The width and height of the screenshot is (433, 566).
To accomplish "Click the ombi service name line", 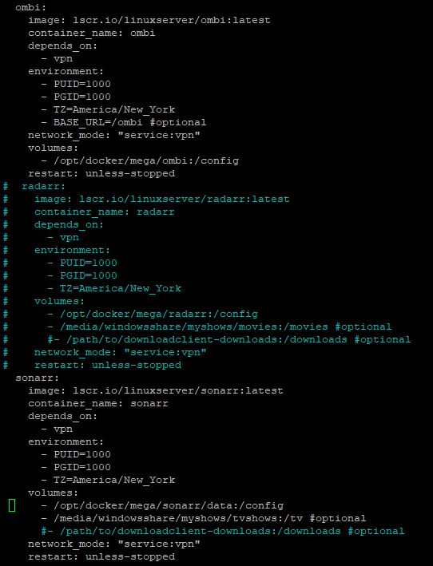I will pos(31,7).
